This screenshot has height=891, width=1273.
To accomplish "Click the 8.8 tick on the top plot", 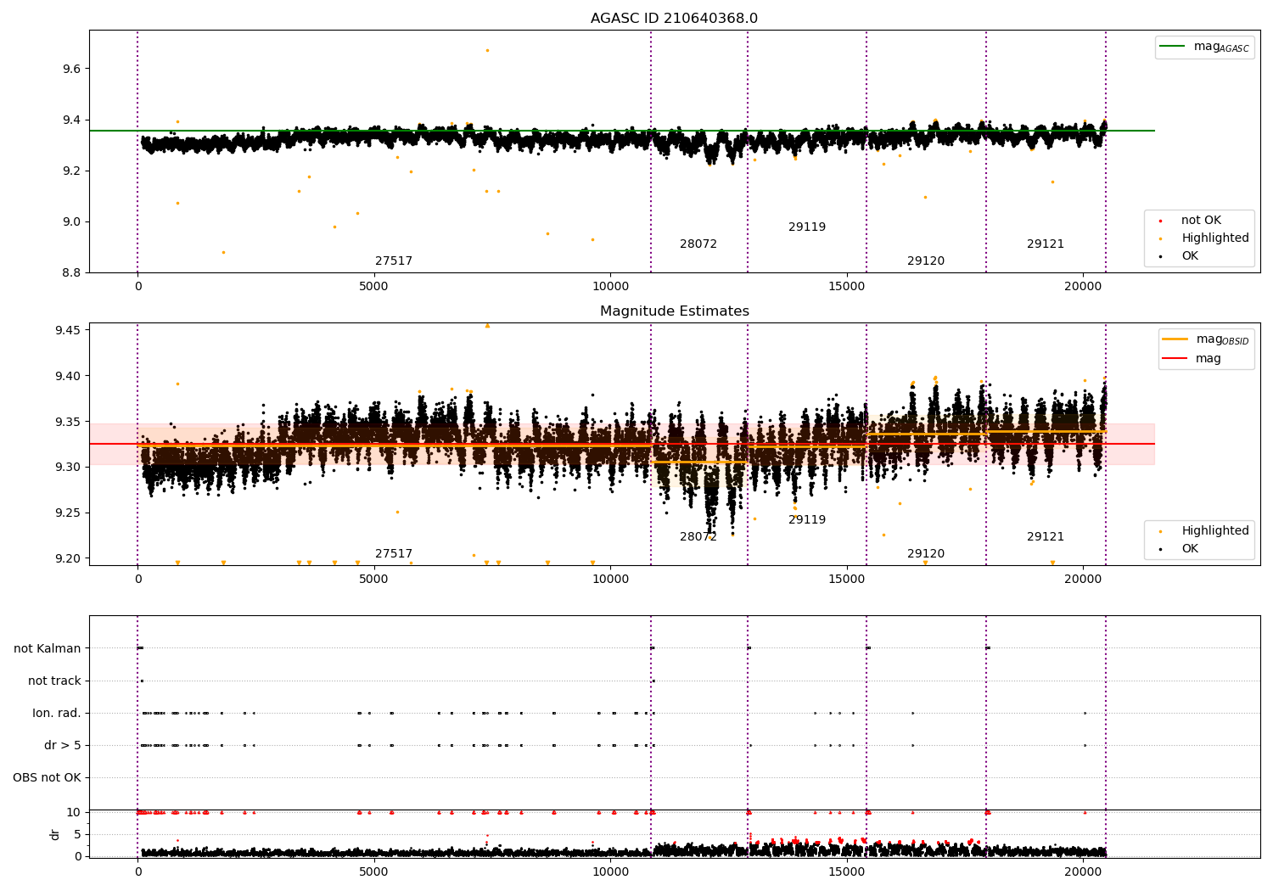I will [71, 273].
